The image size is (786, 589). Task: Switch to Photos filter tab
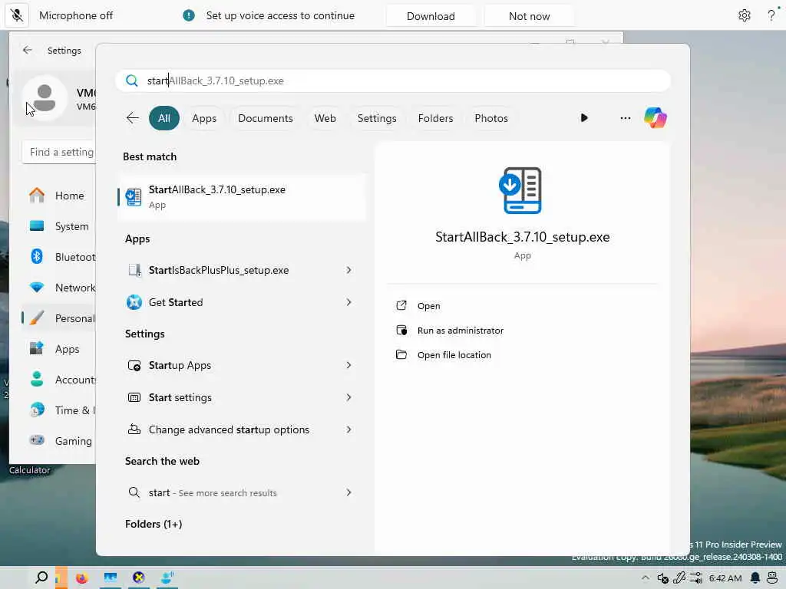[490, 118]
